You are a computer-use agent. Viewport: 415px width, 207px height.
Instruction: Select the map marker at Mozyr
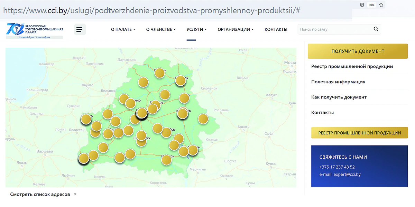166,160
